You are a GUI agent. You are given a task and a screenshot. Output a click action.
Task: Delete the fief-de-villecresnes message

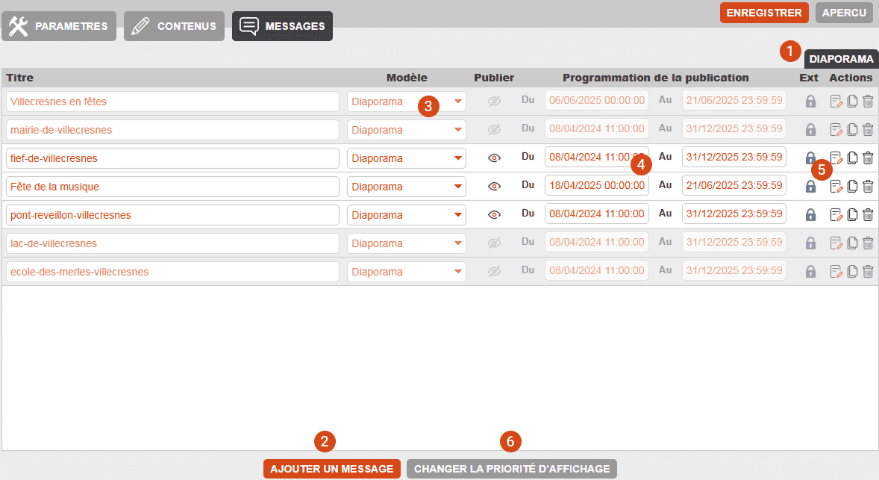868,158
